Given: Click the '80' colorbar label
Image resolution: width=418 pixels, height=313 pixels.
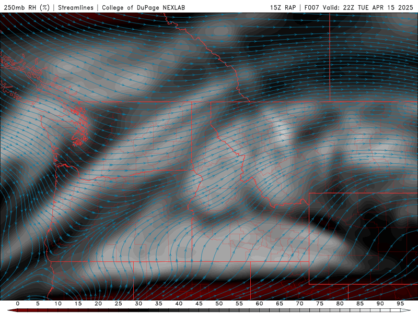Looking at the screenshot, I should 340,304.
